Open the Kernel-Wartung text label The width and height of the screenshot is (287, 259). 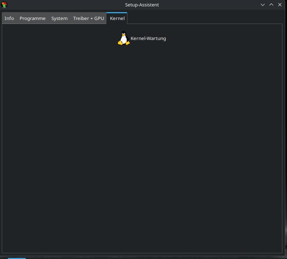(148, 39)
